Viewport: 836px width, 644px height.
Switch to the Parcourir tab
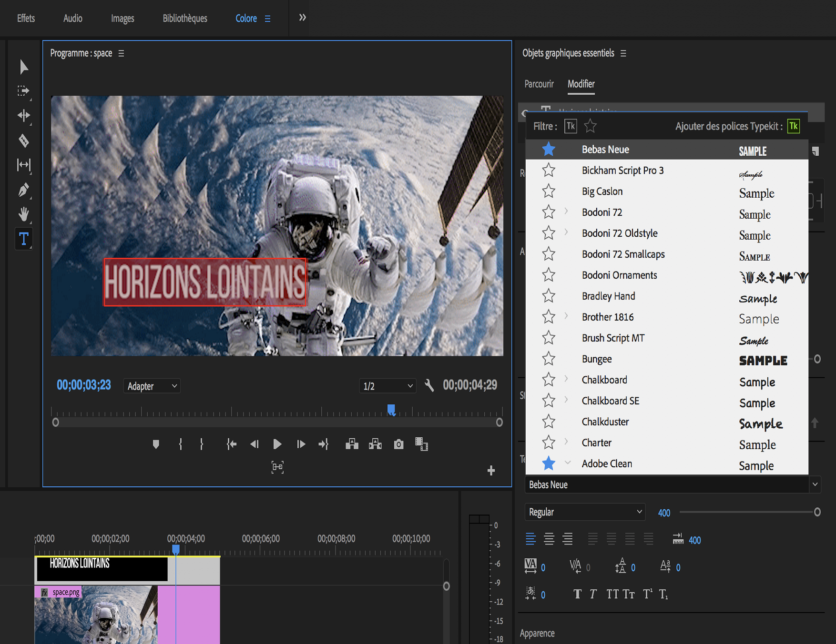539,84
